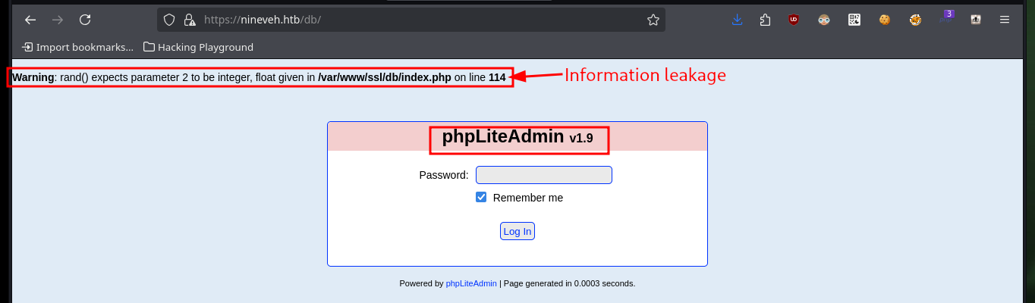Click the /var/www/ssl/db/index.php path text
The width and height of the screenshot is (1035, 303).
coord(385,77)
